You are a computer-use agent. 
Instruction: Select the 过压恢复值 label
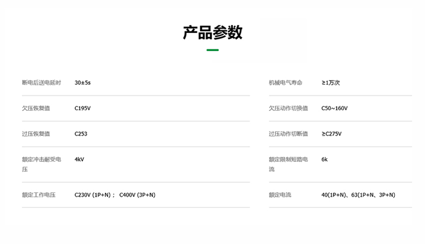click(36, 134)
